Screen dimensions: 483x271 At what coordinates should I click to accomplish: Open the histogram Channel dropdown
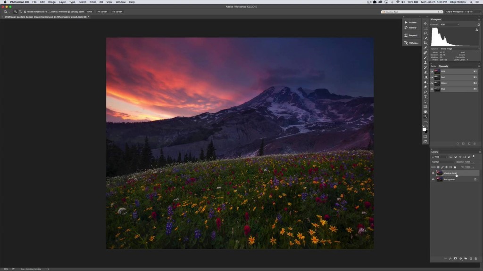coord(450,24)
